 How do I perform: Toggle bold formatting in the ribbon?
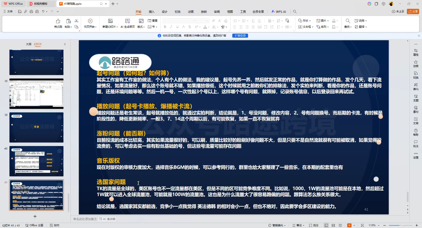[165, 27]
